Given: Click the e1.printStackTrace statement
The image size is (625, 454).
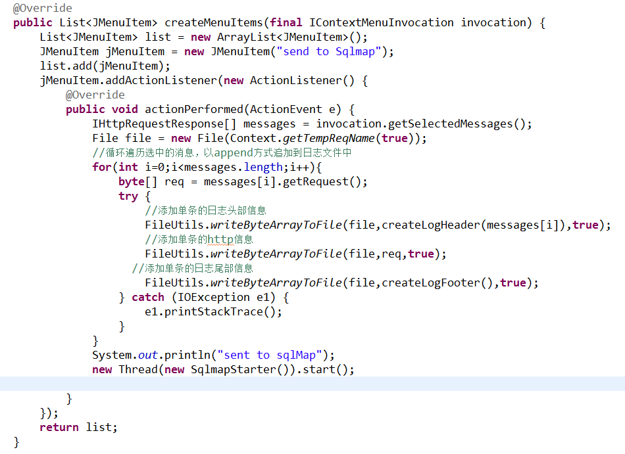Looking at the screenshot, I should pos(213,311).
